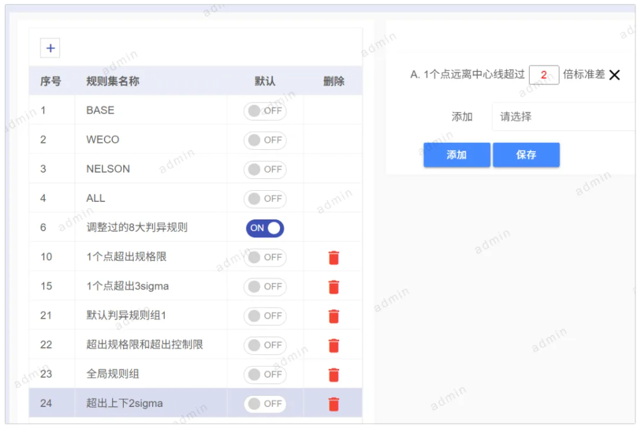Delete the 全局规则组 rule set
Viewport: 641px width, 430px height.
tap(334, 374)
